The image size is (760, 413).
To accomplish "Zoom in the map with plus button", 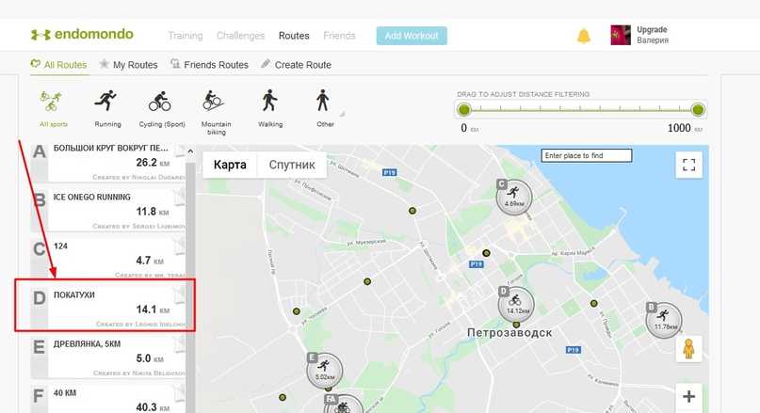I will [688, 397].
